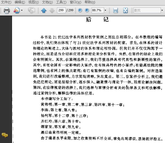
Task: Open the 工具(T) menu
Action: coord(61,2)
